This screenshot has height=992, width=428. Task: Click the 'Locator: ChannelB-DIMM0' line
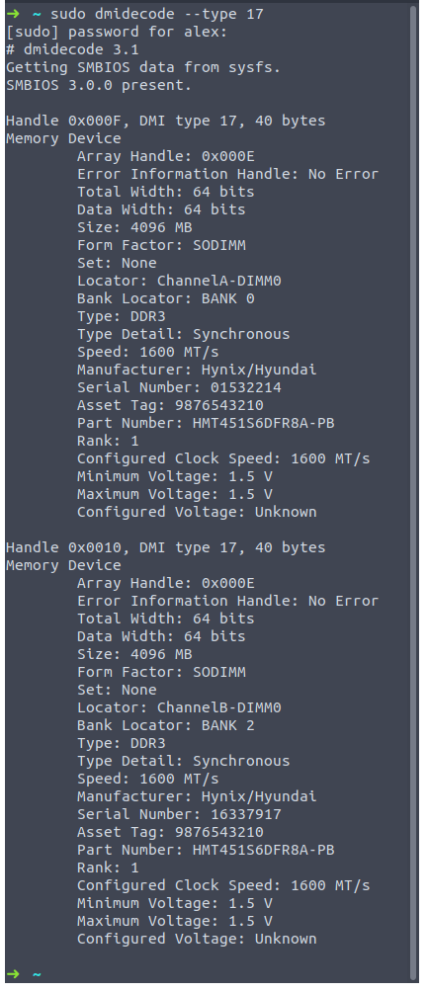coord(179,707)
